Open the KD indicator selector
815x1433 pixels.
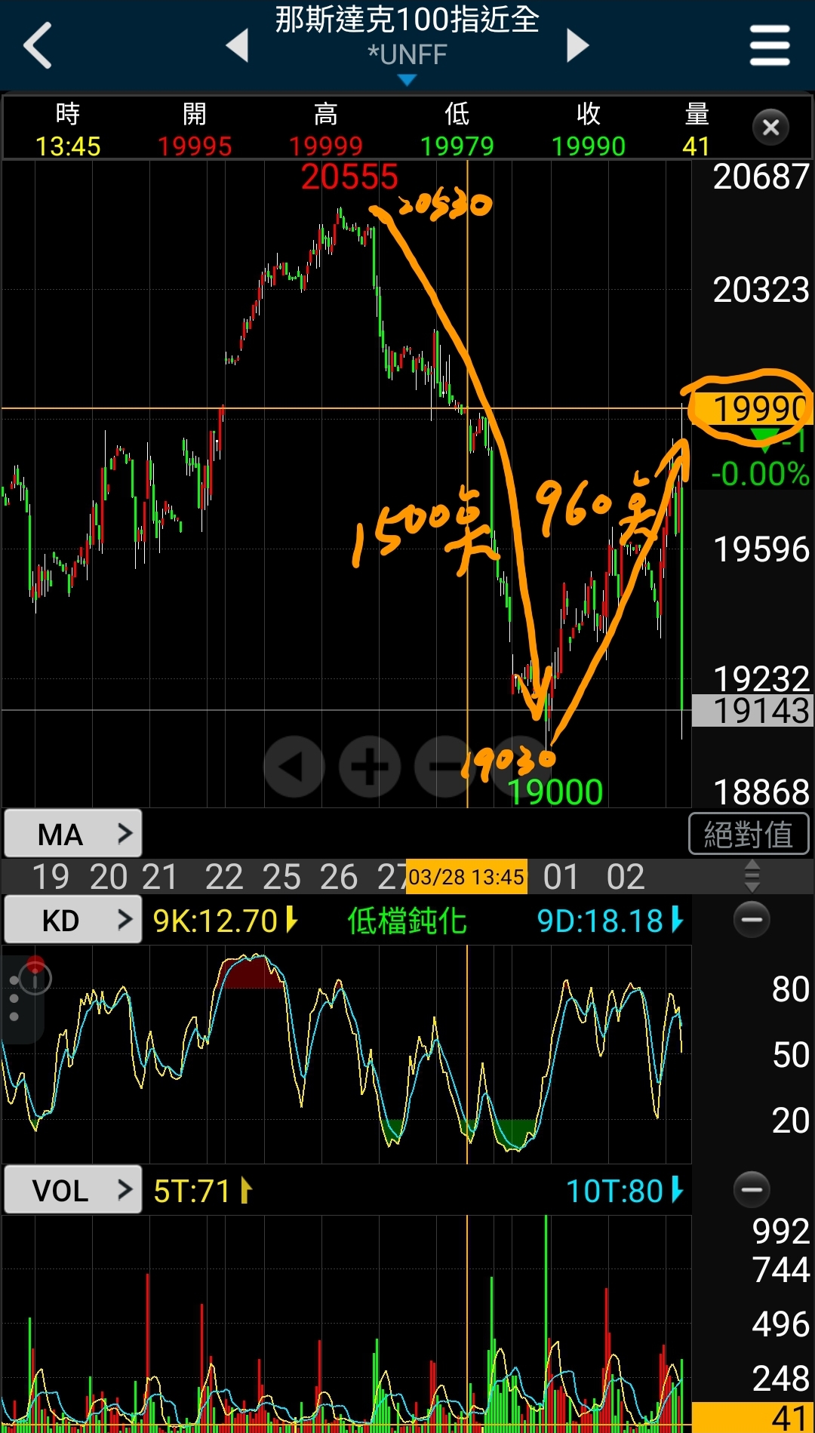[73, 920]
